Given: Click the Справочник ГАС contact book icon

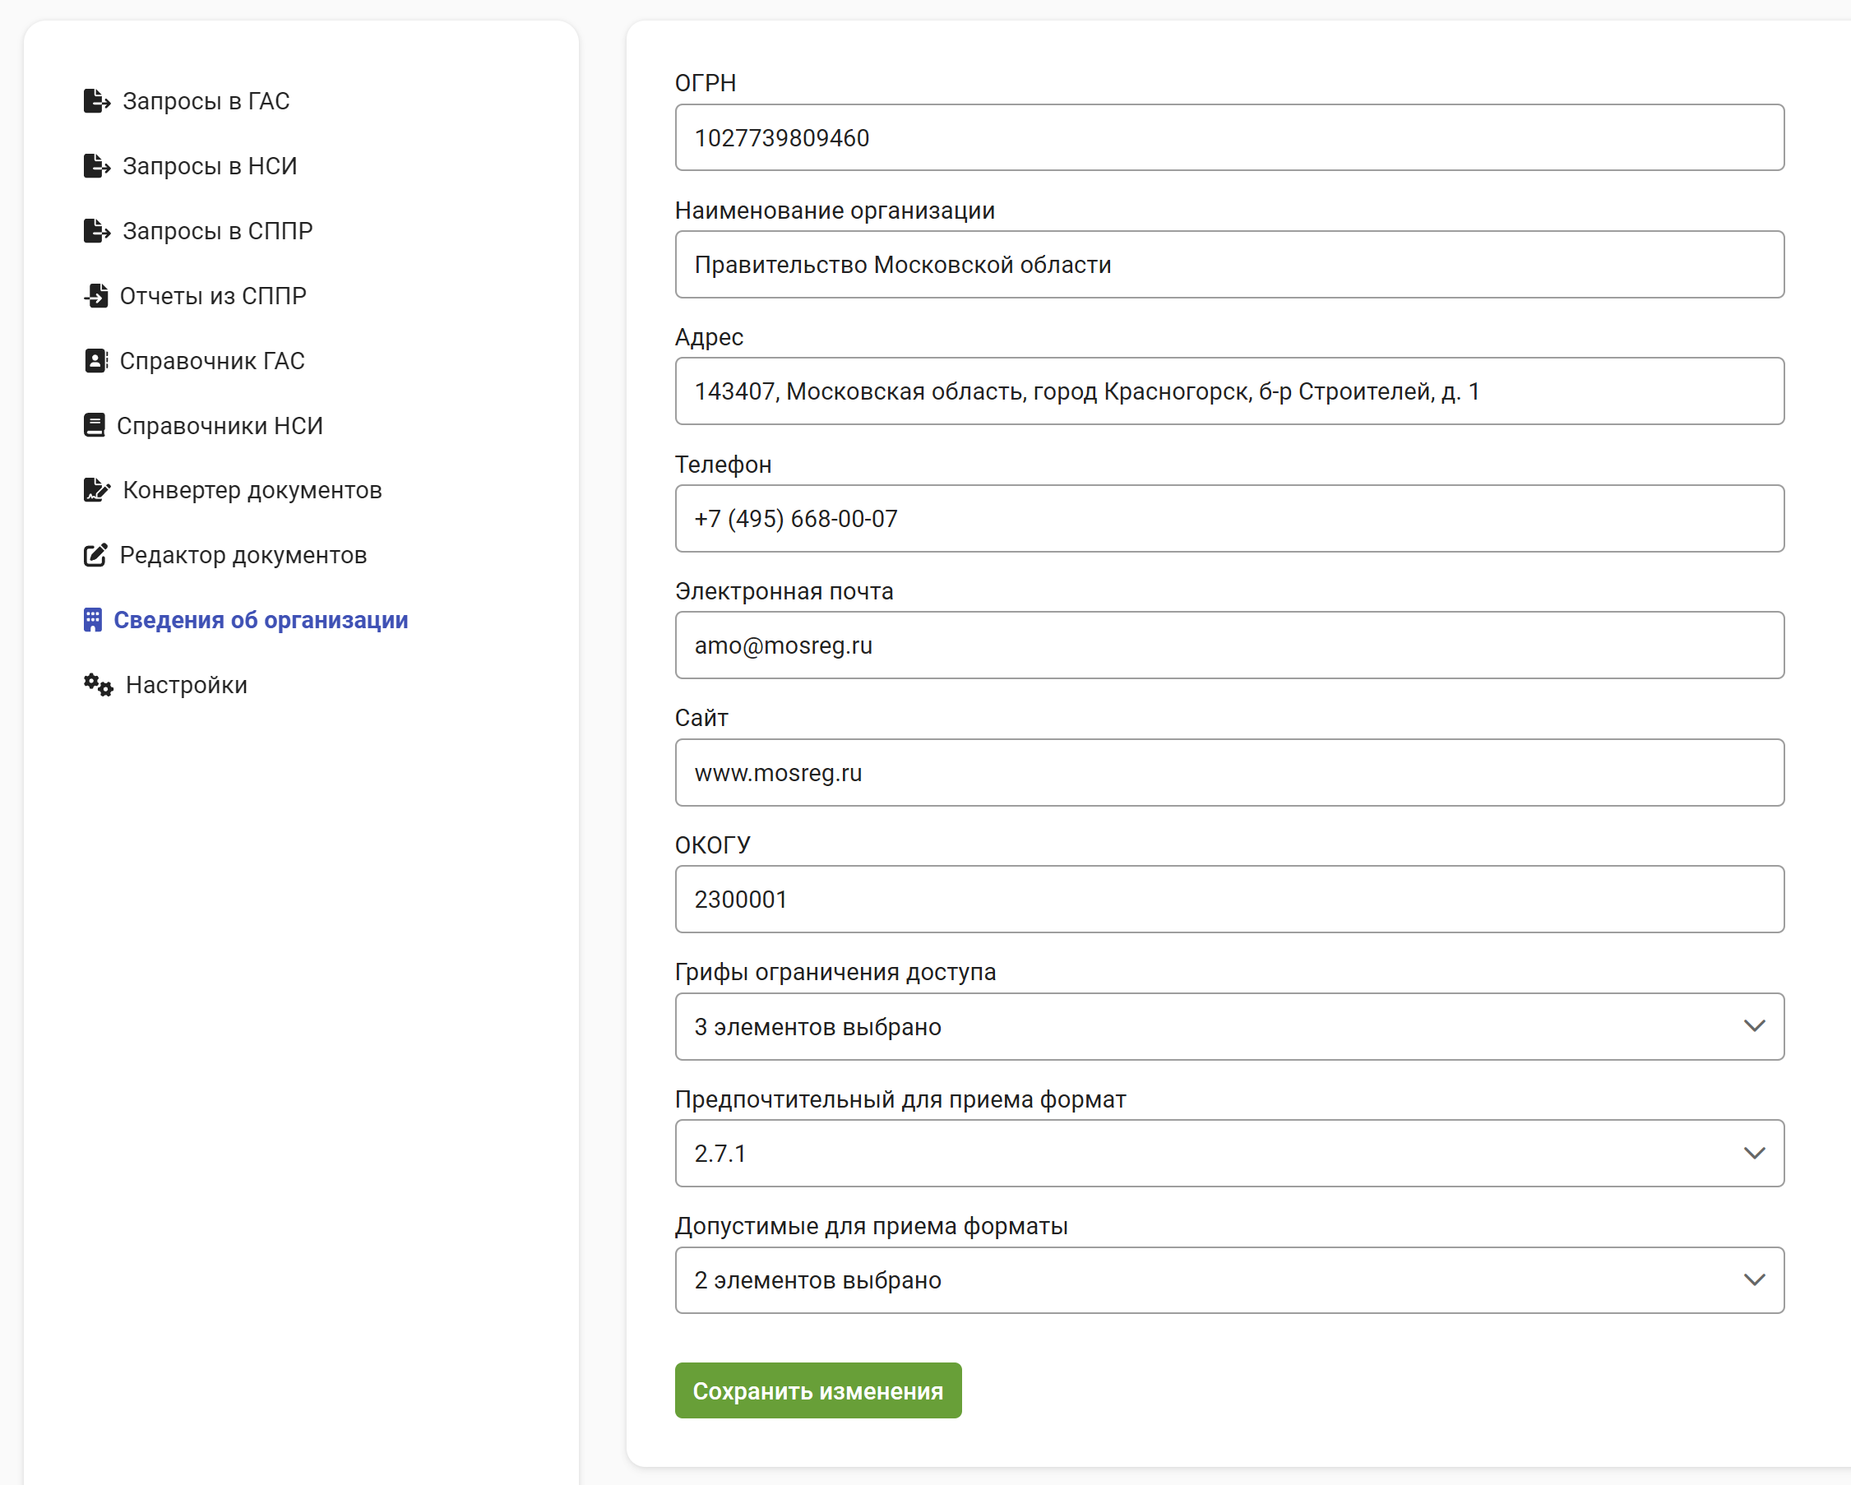Looking at the screenshot, I should [x=95, y=360].
